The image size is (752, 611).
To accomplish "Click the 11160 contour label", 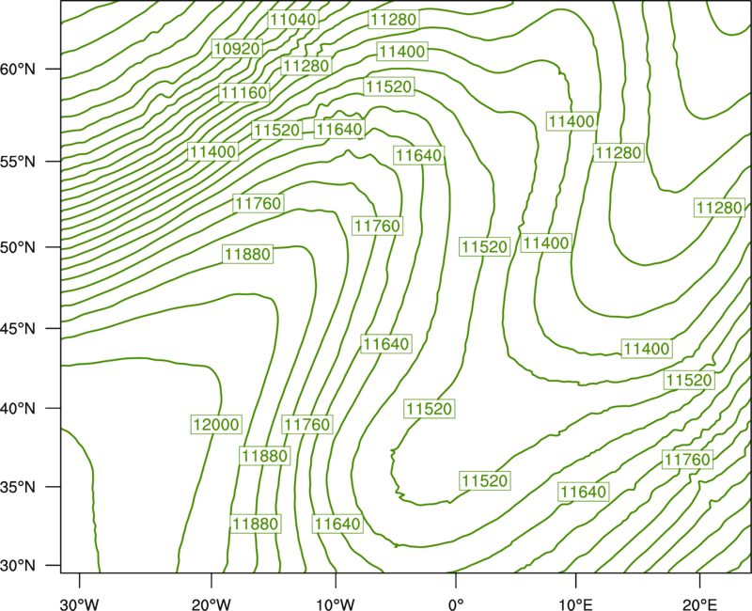I will click(x=243, y=92).
